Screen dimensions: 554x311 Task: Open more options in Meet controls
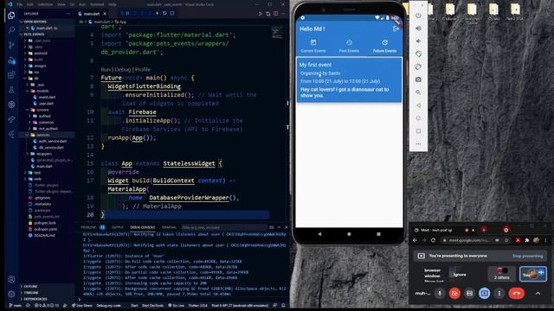[x=499, y=293]
